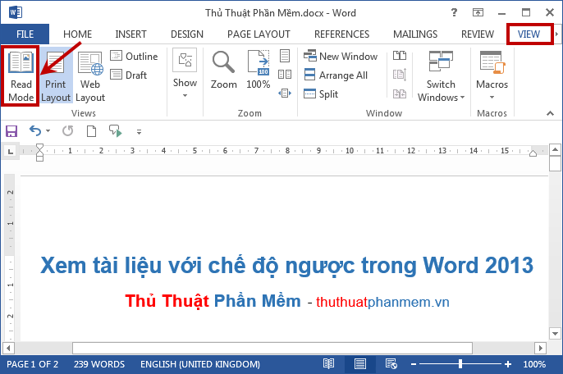Open the FILE tab
Image resolution: width=563 pixels, height=374 pixels.
pyautogui.click(x=25, y=34)
